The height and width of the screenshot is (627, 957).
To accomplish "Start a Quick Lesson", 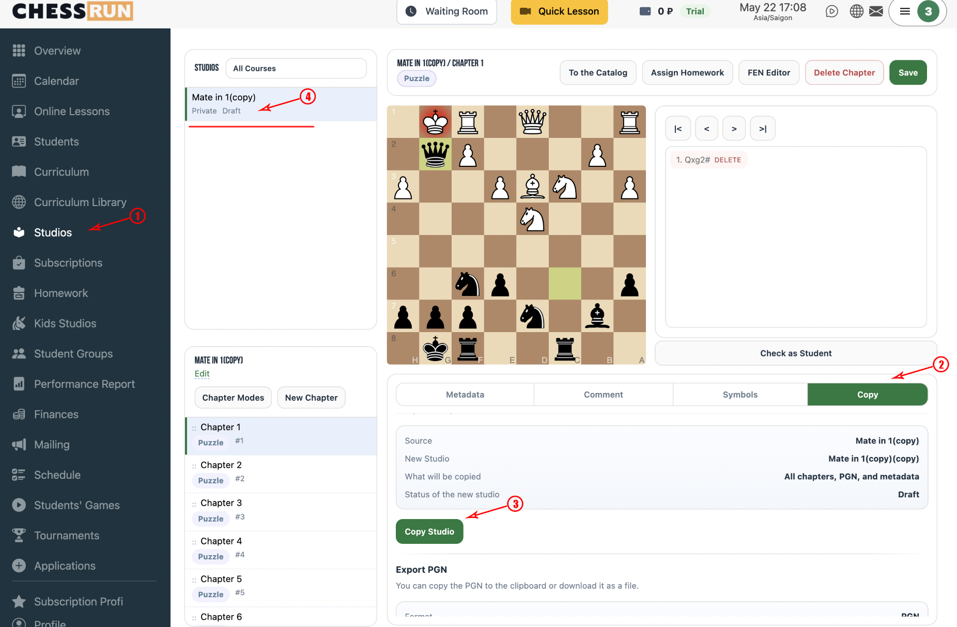I will click(559, 11).
